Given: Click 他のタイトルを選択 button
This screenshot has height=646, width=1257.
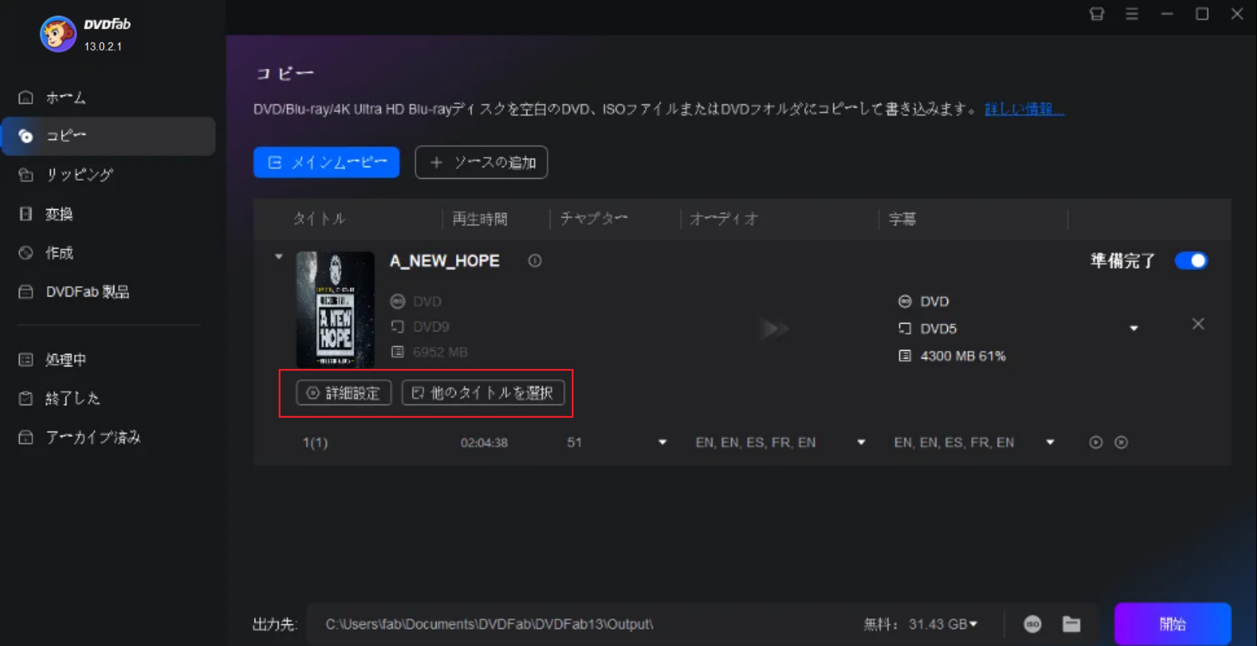Looking at the screenshot, I should click(483, 393).
